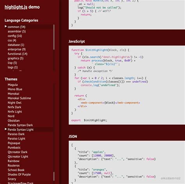This screenshot has width=185, height=184.
Task: Select the config (16) category
Action: click(15, 36)
